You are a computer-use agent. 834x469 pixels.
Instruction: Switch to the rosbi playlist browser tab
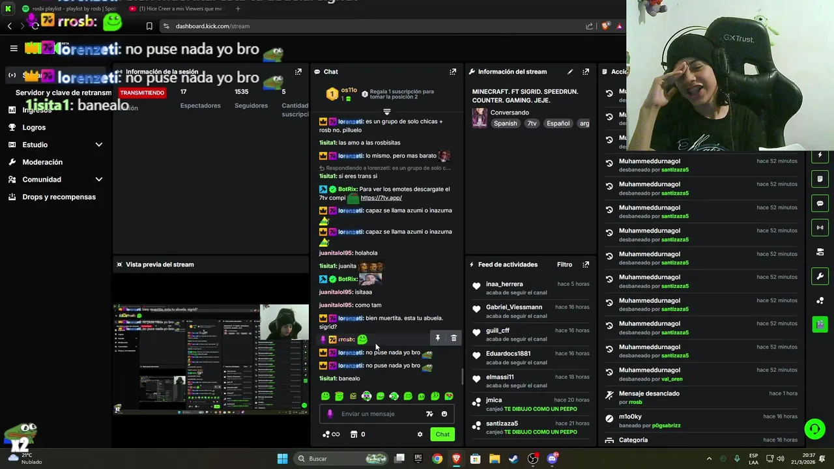tap(70, 8)
